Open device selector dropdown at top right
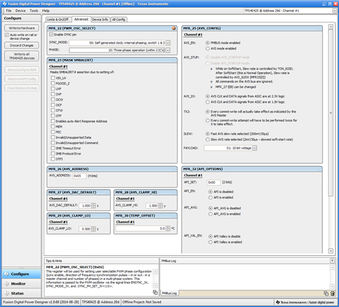The image size is (339, 307). [335, 10]
